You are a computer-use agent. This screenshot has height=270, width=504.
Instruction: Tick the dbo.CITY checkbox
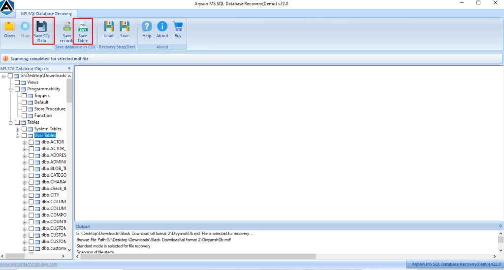[31, 195]
